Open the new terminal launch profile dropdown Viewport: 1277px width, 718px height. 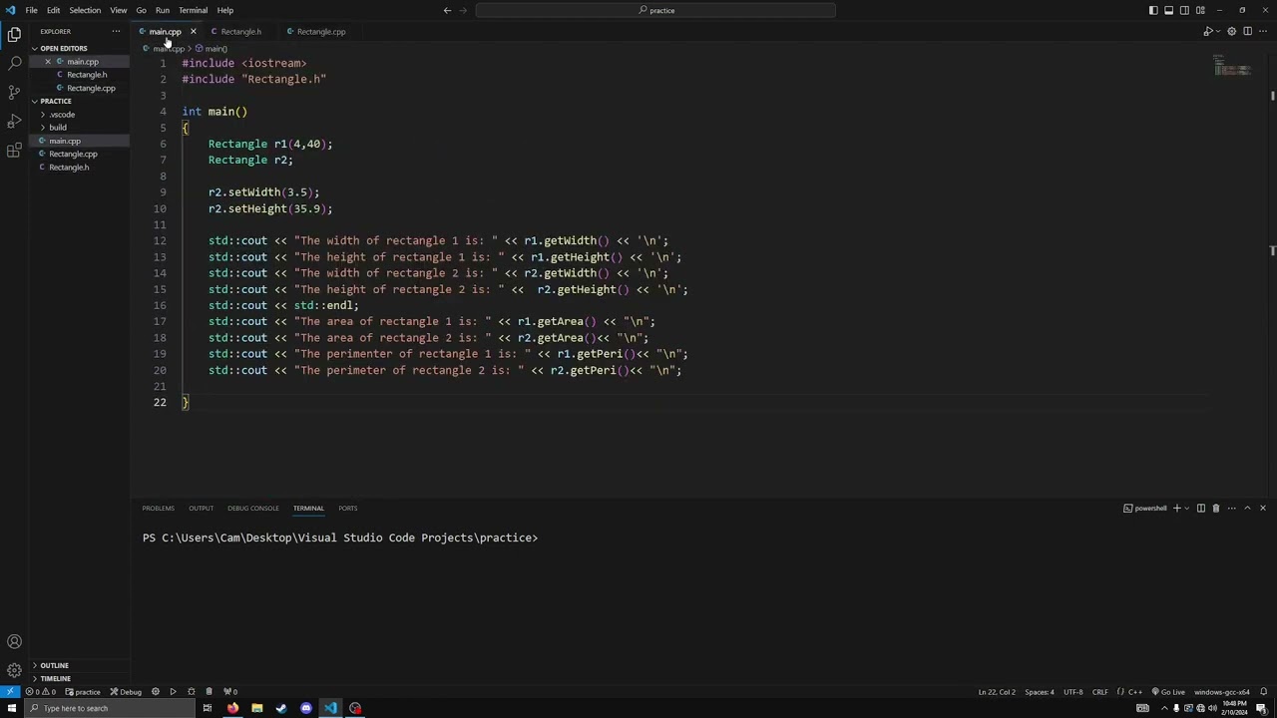(1187, 509)
